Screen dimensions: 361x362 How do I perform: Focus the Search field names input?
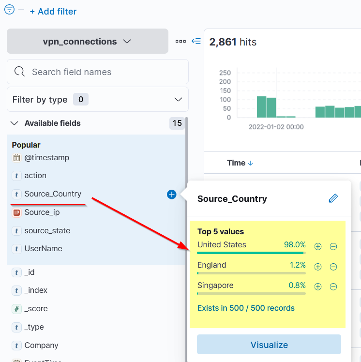tap(98, 72)
